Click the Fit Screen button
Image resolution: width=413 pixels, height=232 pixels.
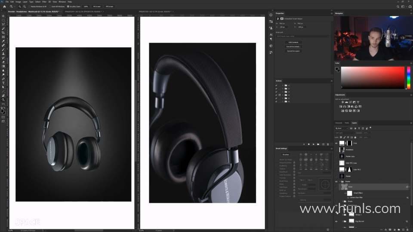point(97,6)
